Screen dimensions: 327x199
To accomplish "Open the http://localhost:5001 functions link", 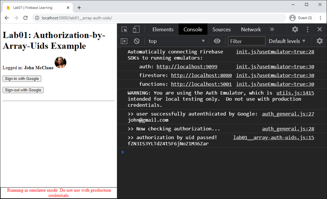I will [202, 84].
